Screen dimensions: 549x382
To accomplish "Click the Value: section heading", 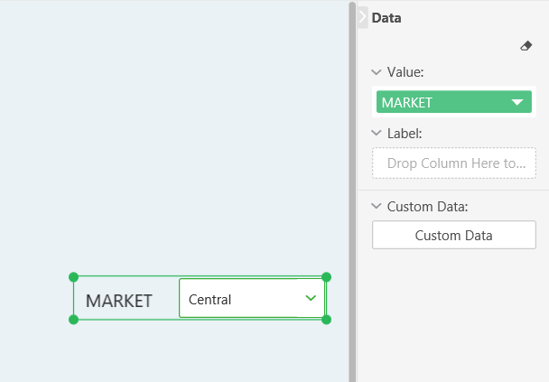I will [x=405, y=71].
